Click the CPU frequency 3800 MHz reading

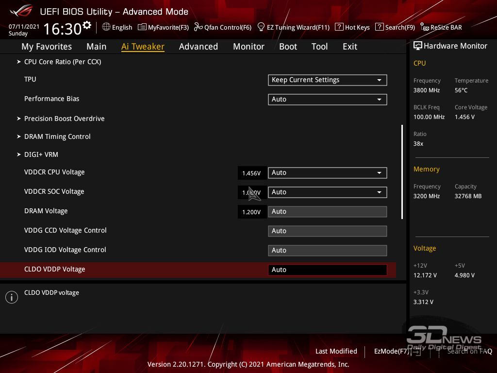click(x=426, y=90)
